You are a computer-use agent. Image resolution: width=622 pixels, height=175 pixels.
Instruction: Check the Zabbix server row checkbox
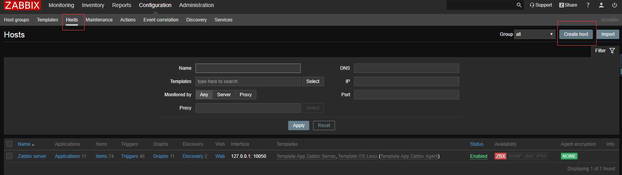click(x=9, y=156)
